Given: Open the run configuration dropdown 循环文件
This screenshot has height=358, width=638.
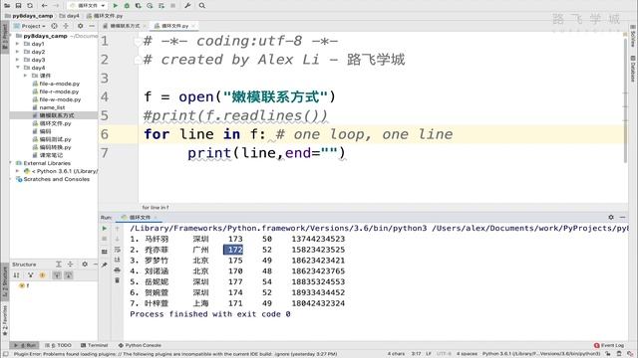Looking at the screenshot, I should tap(88, 6).
